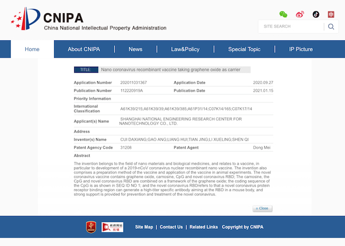Open the IP Picture menu item
Screen dimensions: 345x246
tap(301, 49)
